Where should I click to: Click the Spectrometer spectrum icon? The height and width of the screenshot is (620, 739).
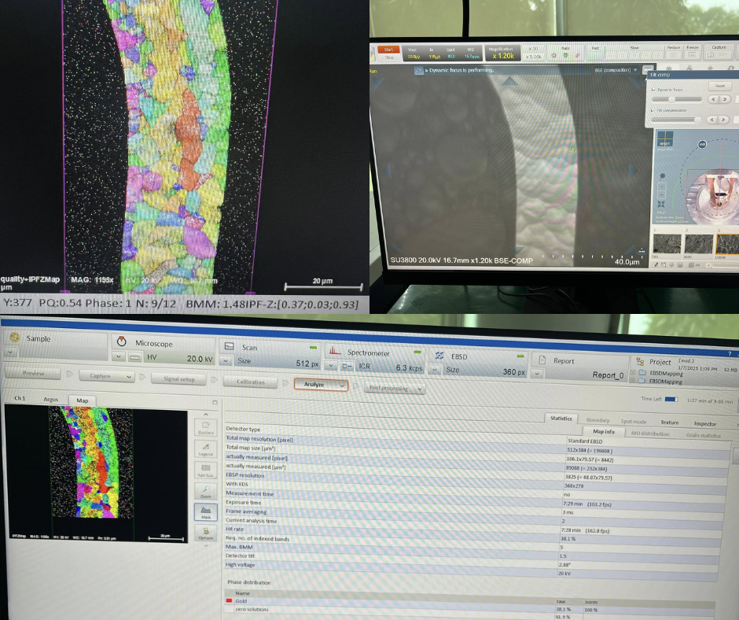[335, 351]
